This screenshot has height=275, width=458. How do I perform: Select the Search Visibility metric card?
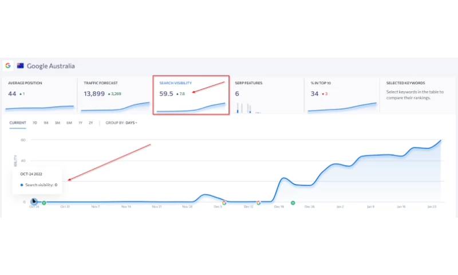pos(191,95)
